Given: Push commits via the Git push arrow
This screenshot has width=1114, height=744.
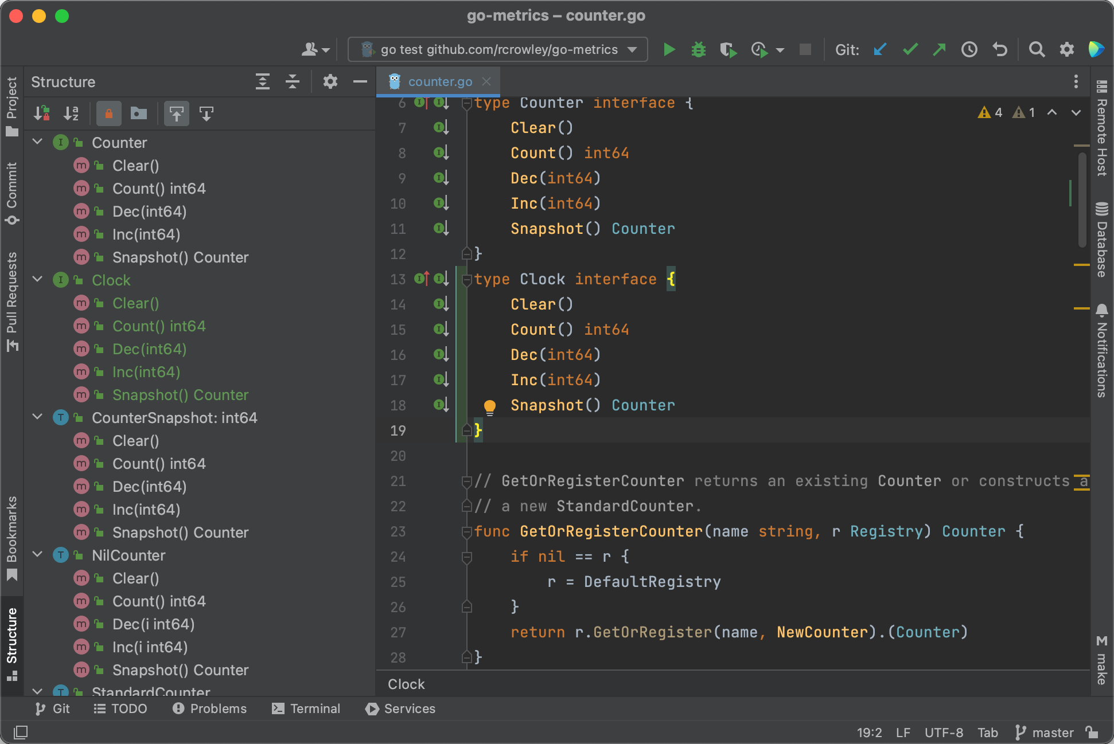Looking at the screenshot, I should (x=939, y=49).
